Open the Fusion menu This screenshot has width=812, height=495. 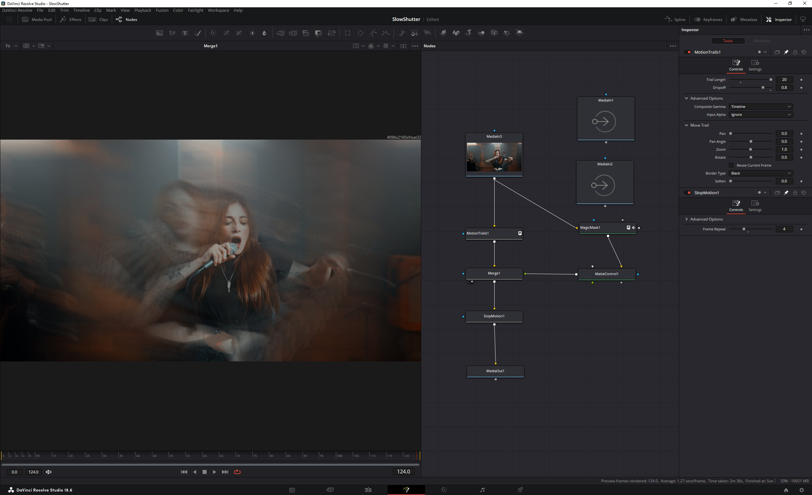162,10
